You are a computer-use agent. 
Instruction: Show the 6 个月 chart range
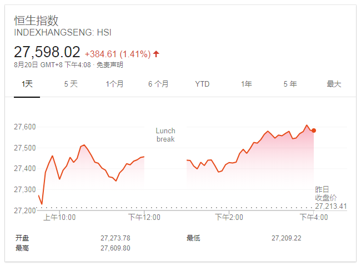[158, 84]
